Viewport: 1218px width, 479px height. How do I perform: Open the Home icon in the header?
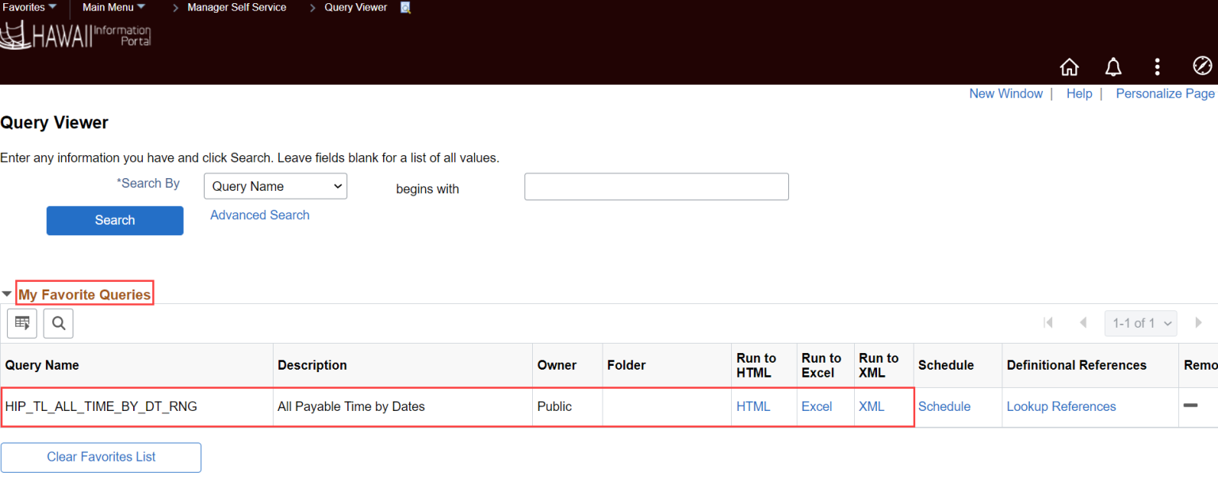(x=1069, y=67)
